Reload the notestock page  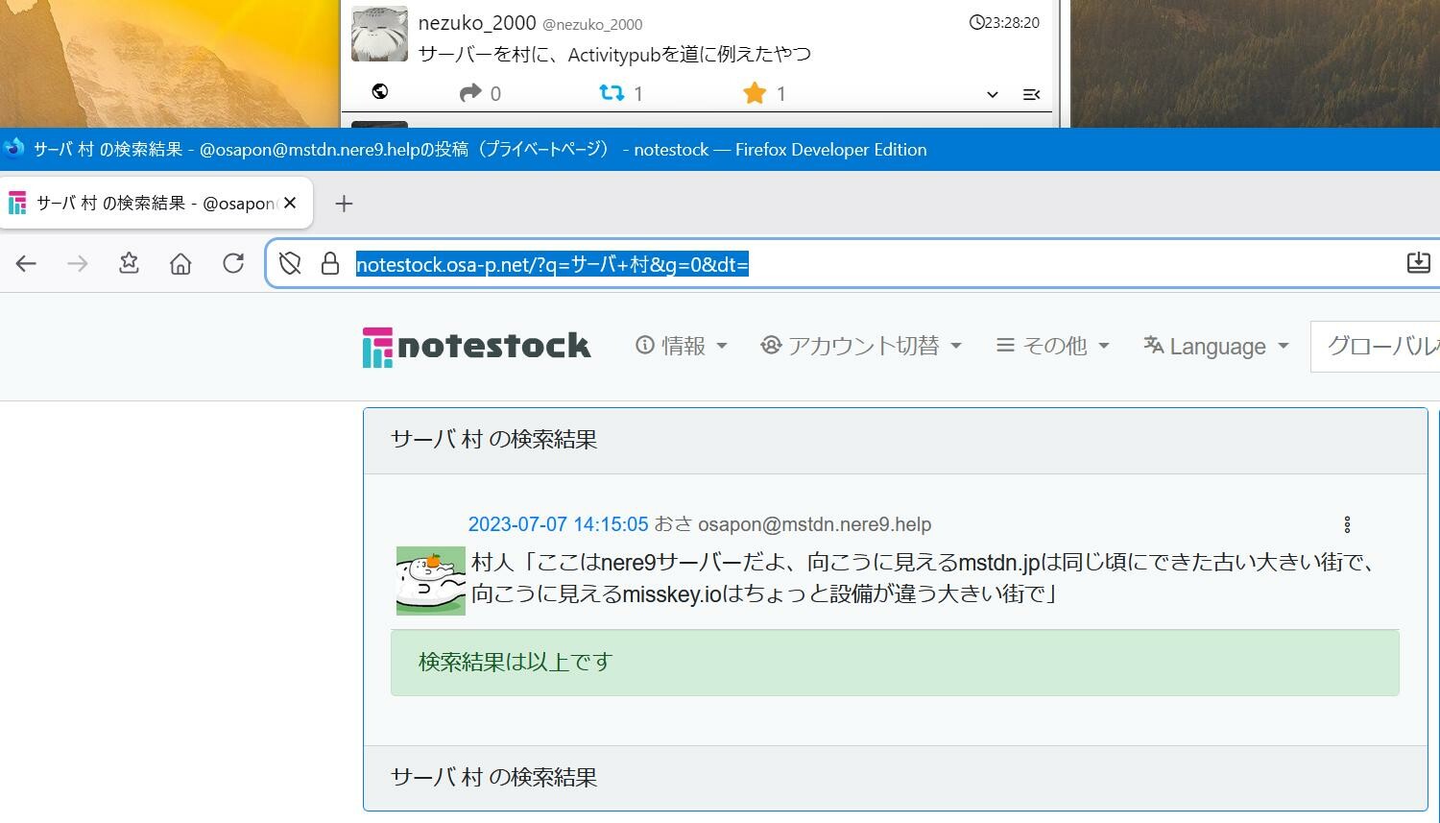tap(232, 263)
